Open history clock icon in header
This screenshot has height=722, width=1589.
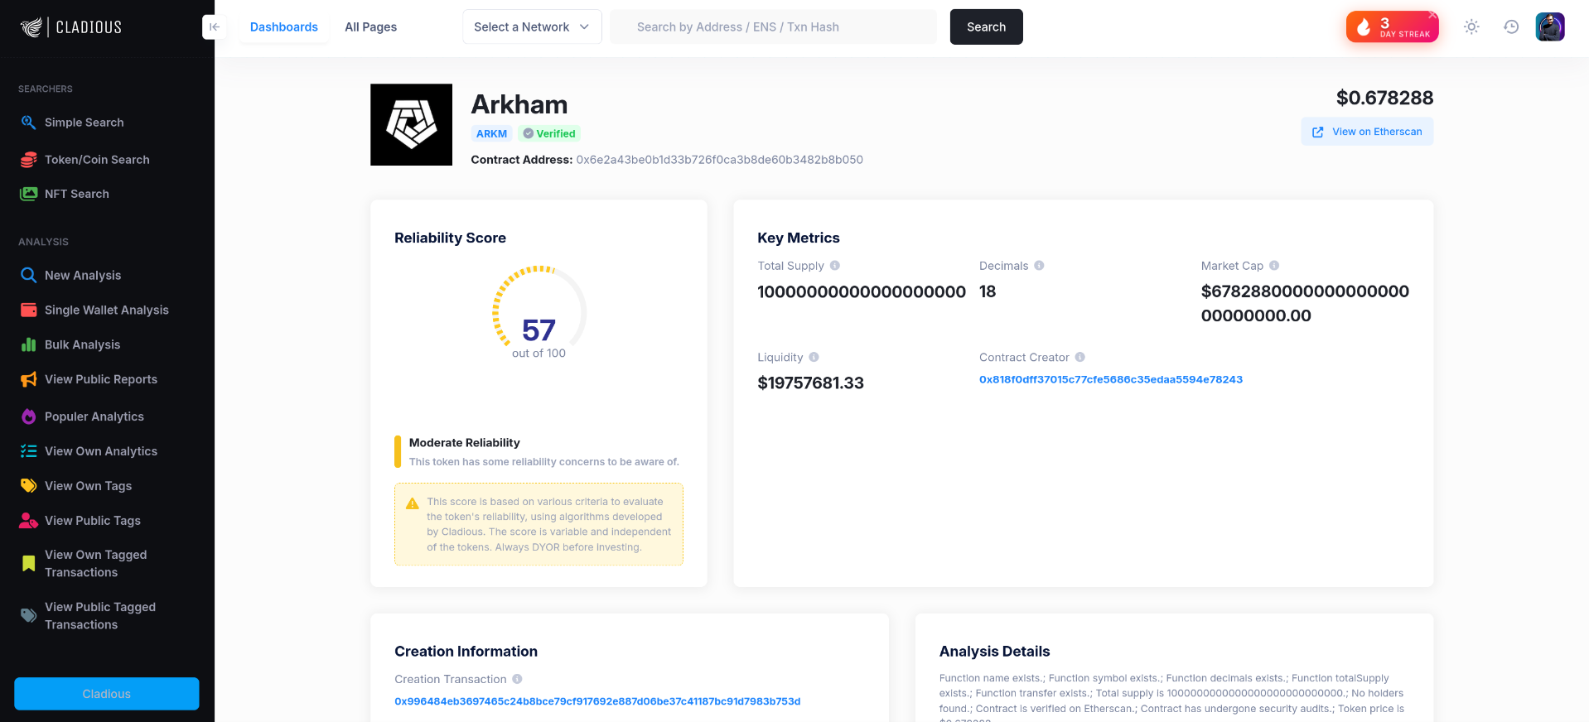(x=1511, y=27)
